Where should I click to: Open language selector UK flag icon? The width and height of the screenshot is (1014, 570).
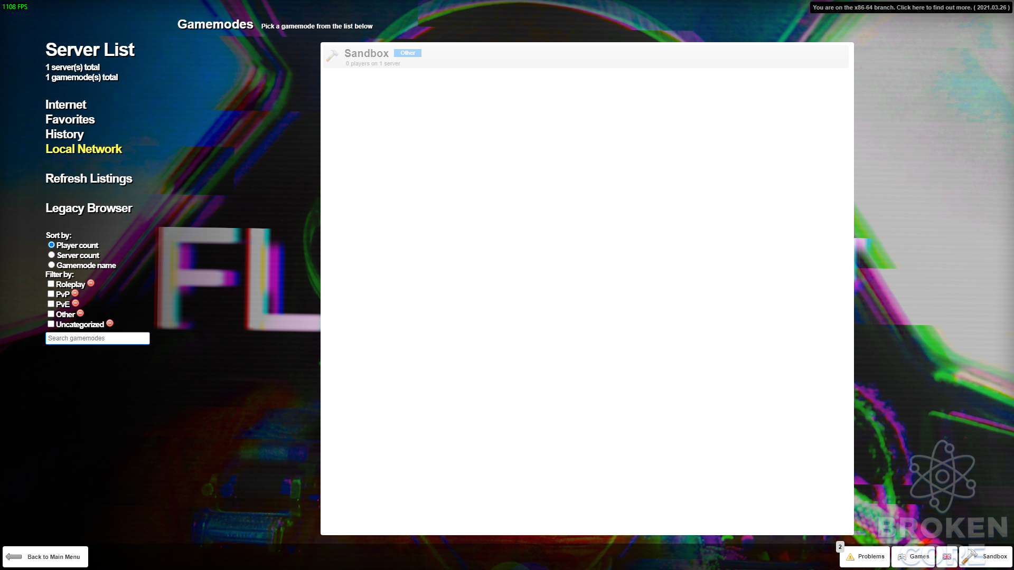click(947, 557)
